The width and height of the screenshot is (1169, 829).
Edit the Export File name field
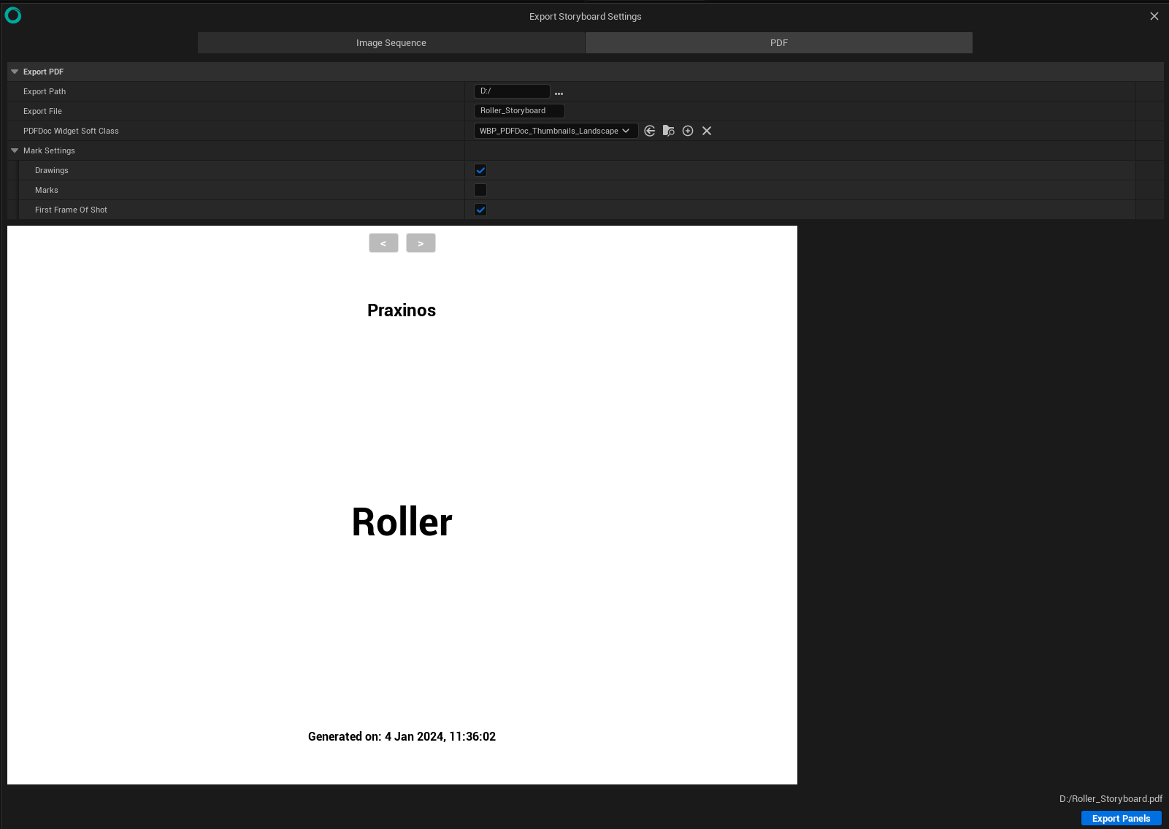point(519,110)
